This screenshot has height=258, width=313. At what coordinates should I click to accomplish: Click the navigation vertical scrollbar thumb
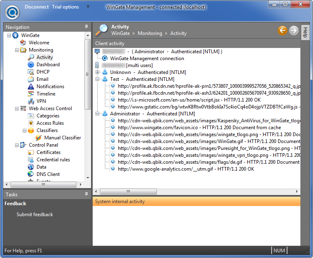[87, 74]
